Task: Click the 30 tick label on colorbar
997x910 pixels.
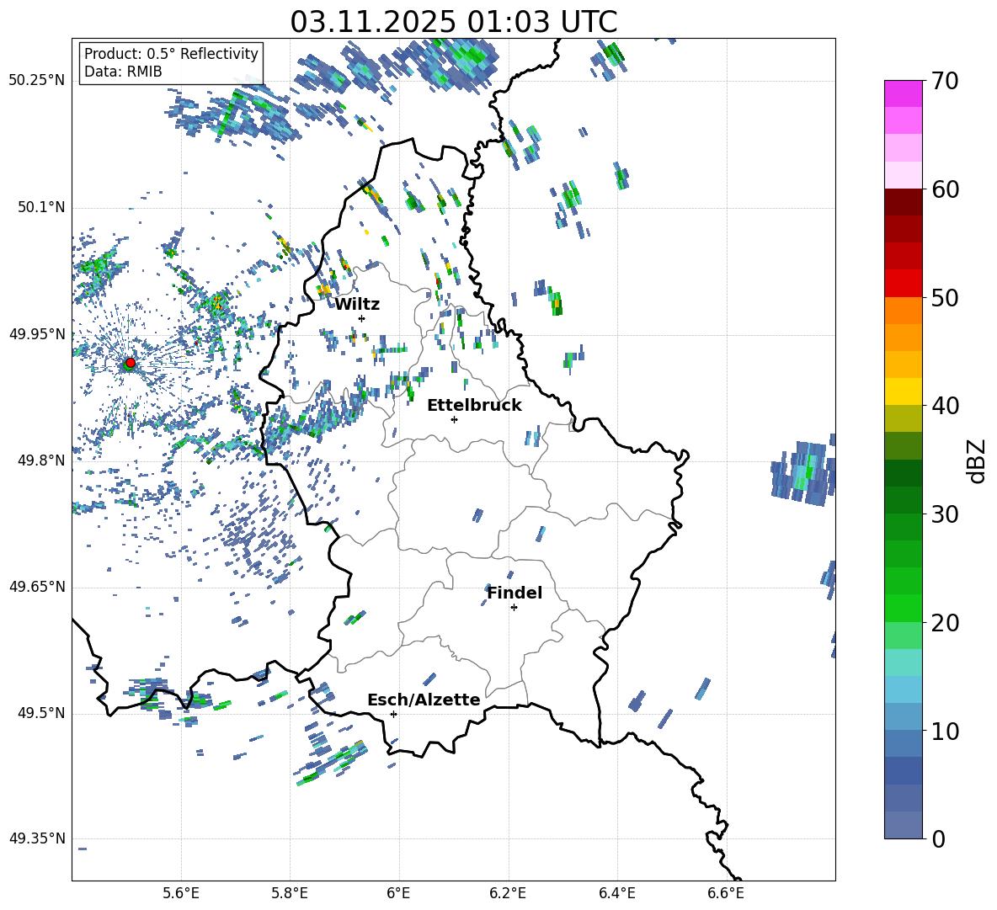Action: point(945,514)
